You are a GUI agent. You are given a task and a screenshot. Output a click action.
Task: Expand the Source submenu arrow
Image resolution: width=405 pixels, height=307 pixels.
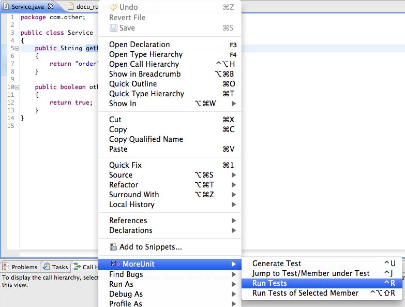[233, 175]
